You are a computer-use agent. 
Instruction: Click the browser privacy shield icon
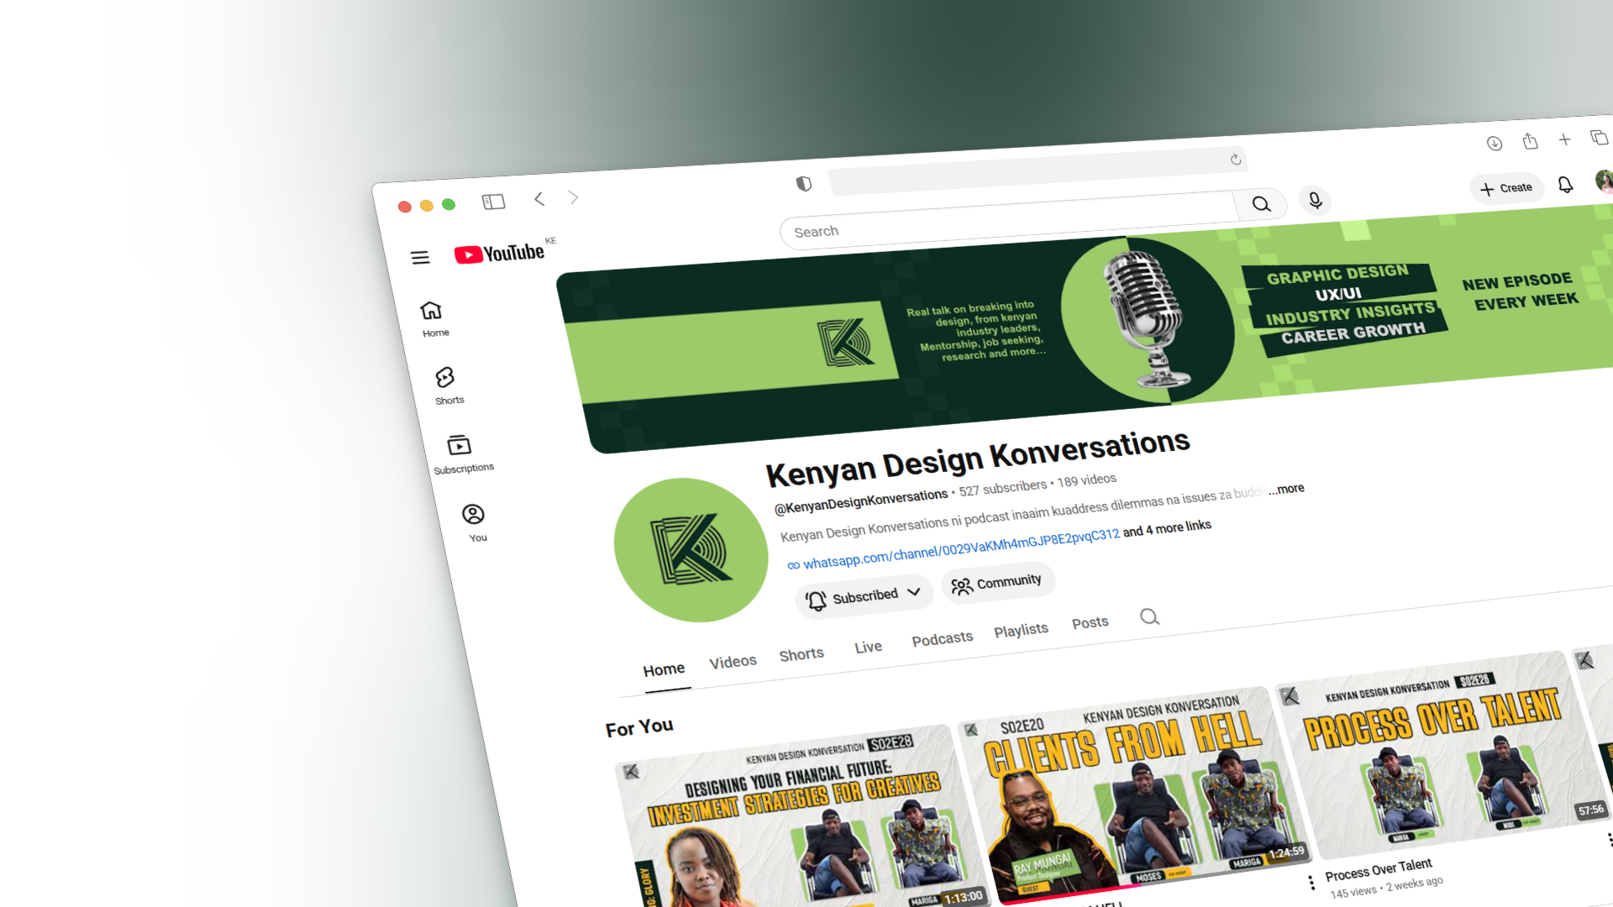pyautogui.click(x=804, y=183)
